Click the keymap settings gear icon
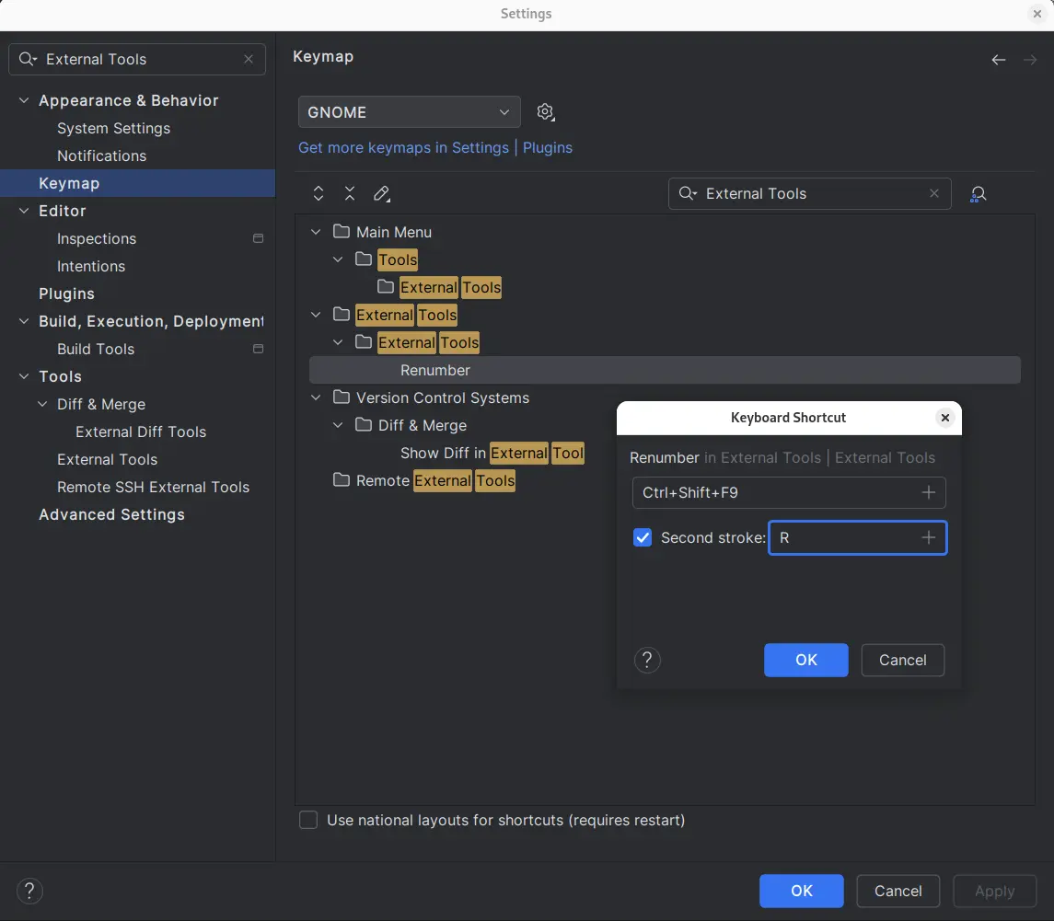This screenshot has width=1054, height=921. [x=545, y=112]
